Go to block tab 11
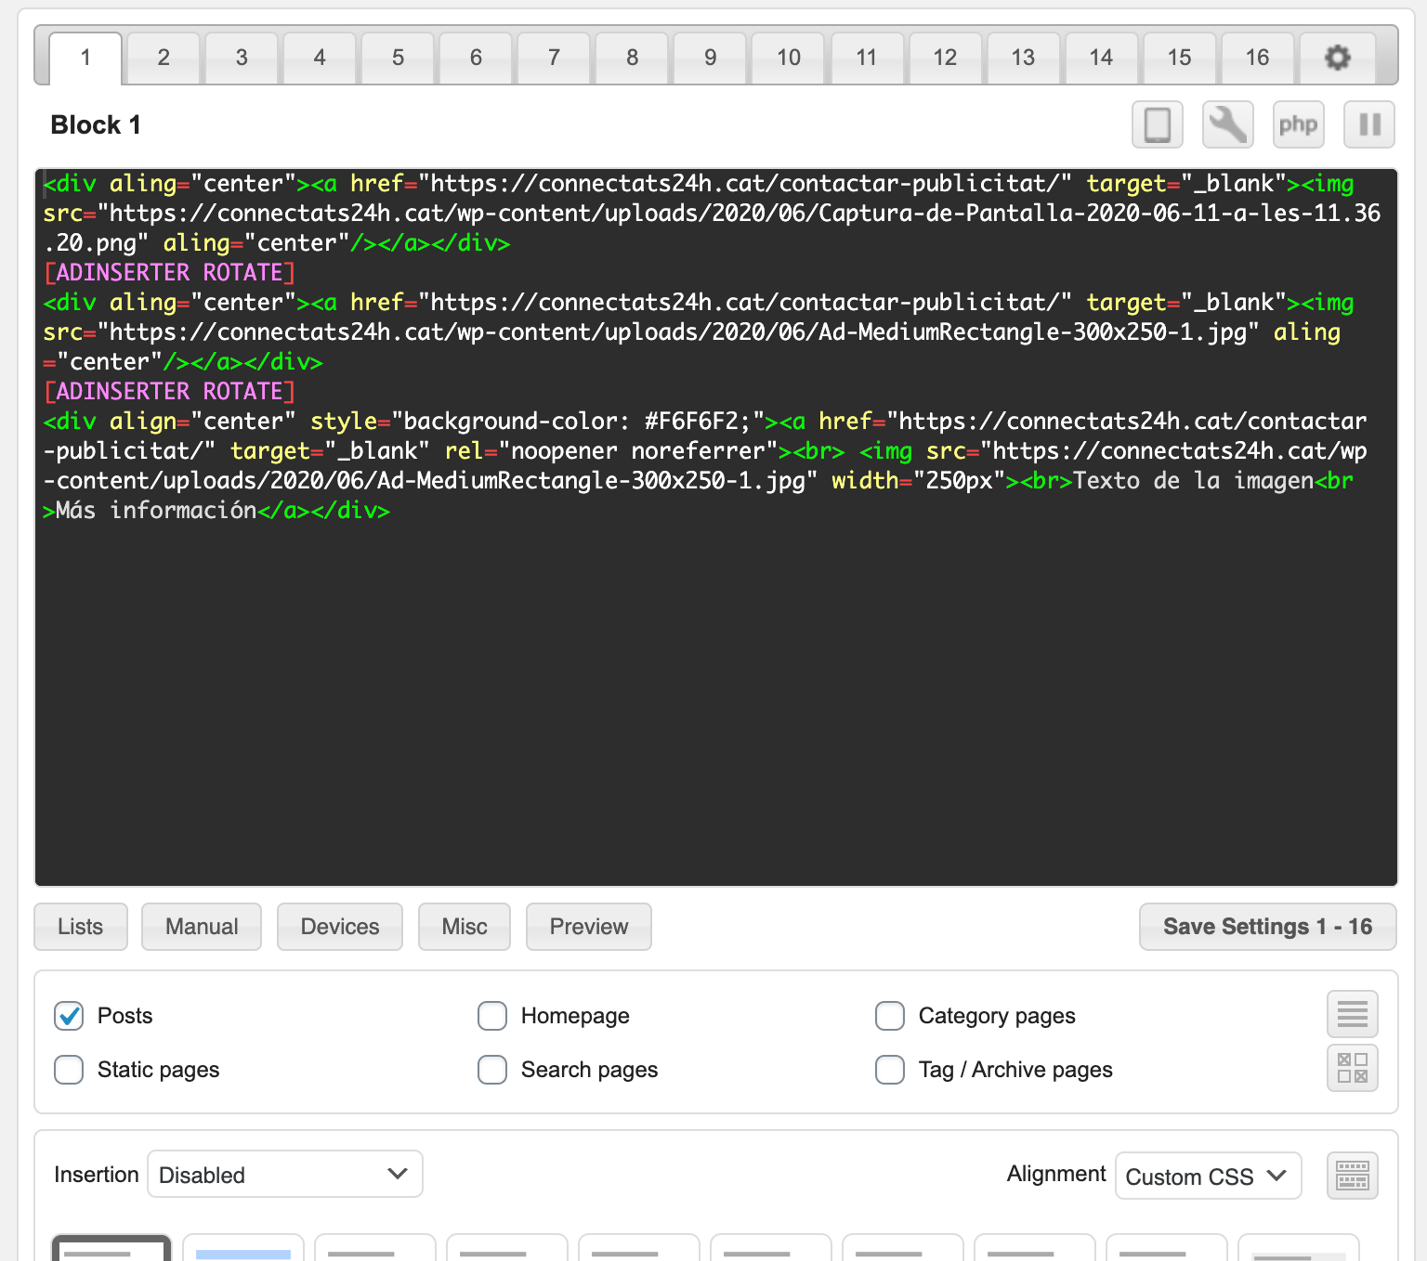The height and width of the screenshot is (1261, 1427). tap(867, 58)
